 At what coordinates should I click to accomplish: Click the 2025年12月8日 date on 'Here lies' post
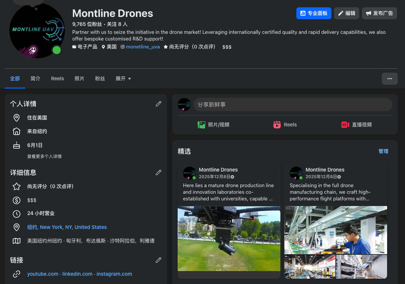(x=214, y=177)
